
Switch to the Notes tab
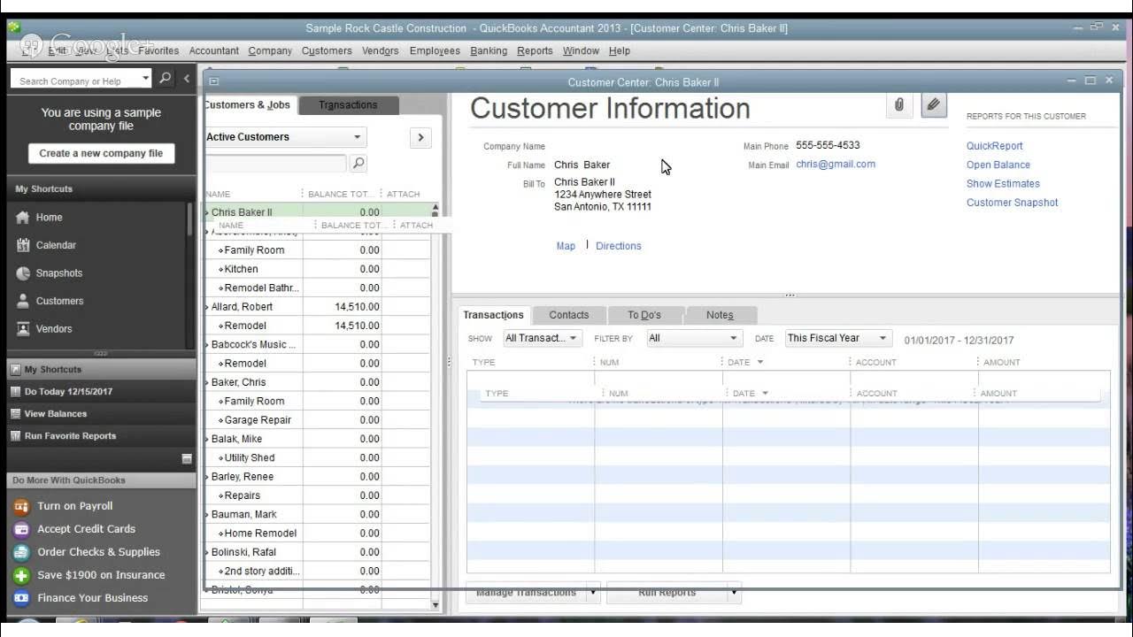point(720,315)
